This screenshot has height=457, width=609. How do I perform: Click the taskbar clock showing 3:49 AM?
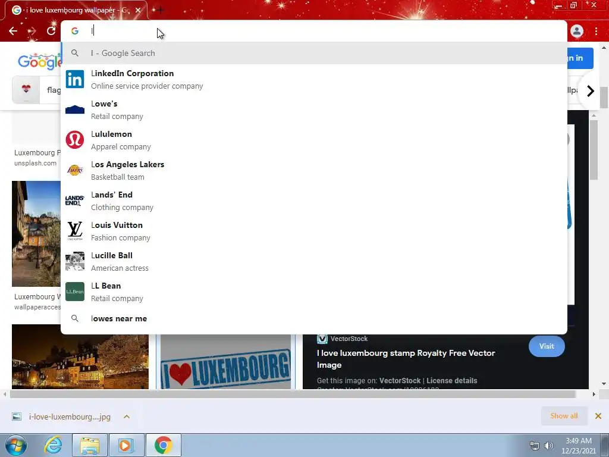click(x=578, y=446)
